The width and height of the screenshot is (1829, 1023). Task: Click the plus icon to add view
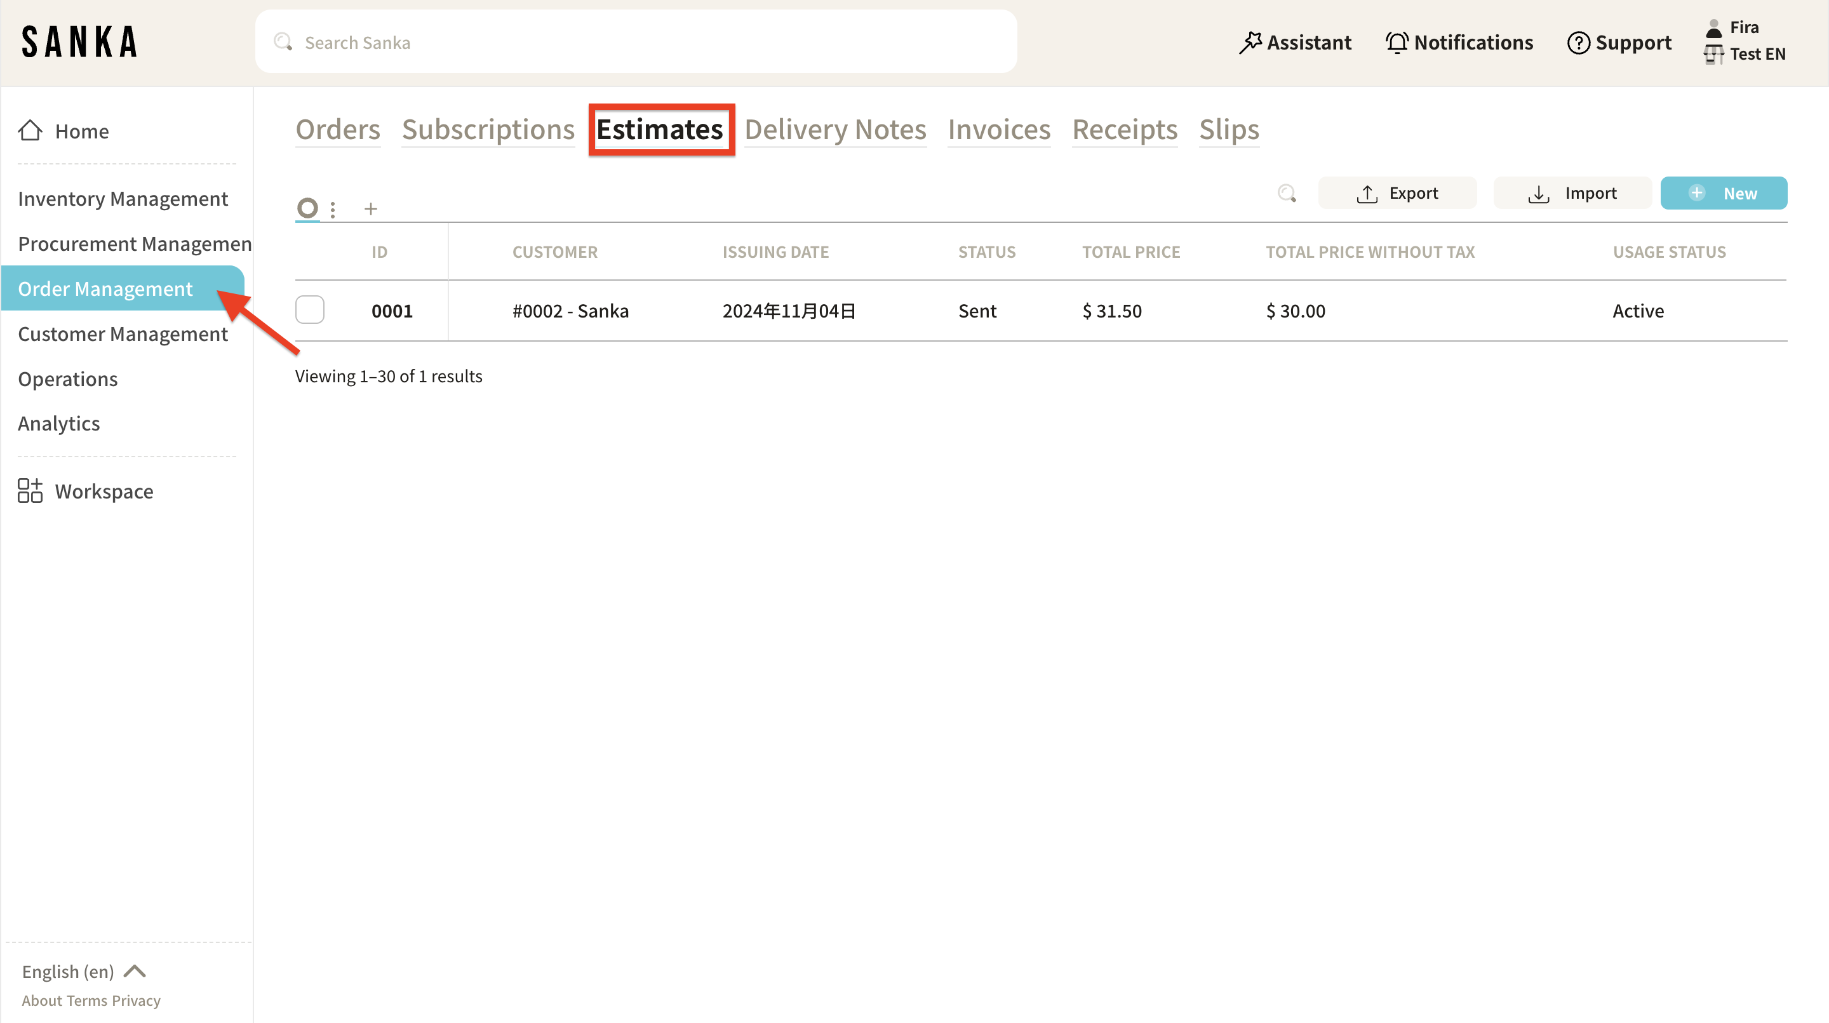[x=371, y=209]
